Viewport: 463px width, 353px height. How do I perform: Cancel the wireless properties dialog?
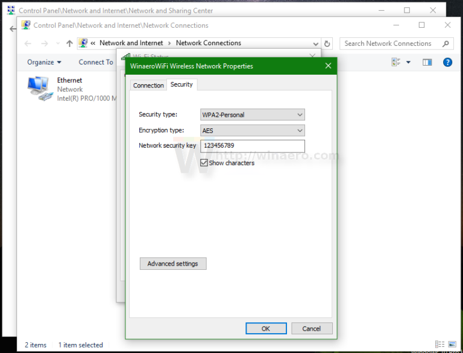coord(312,328)
